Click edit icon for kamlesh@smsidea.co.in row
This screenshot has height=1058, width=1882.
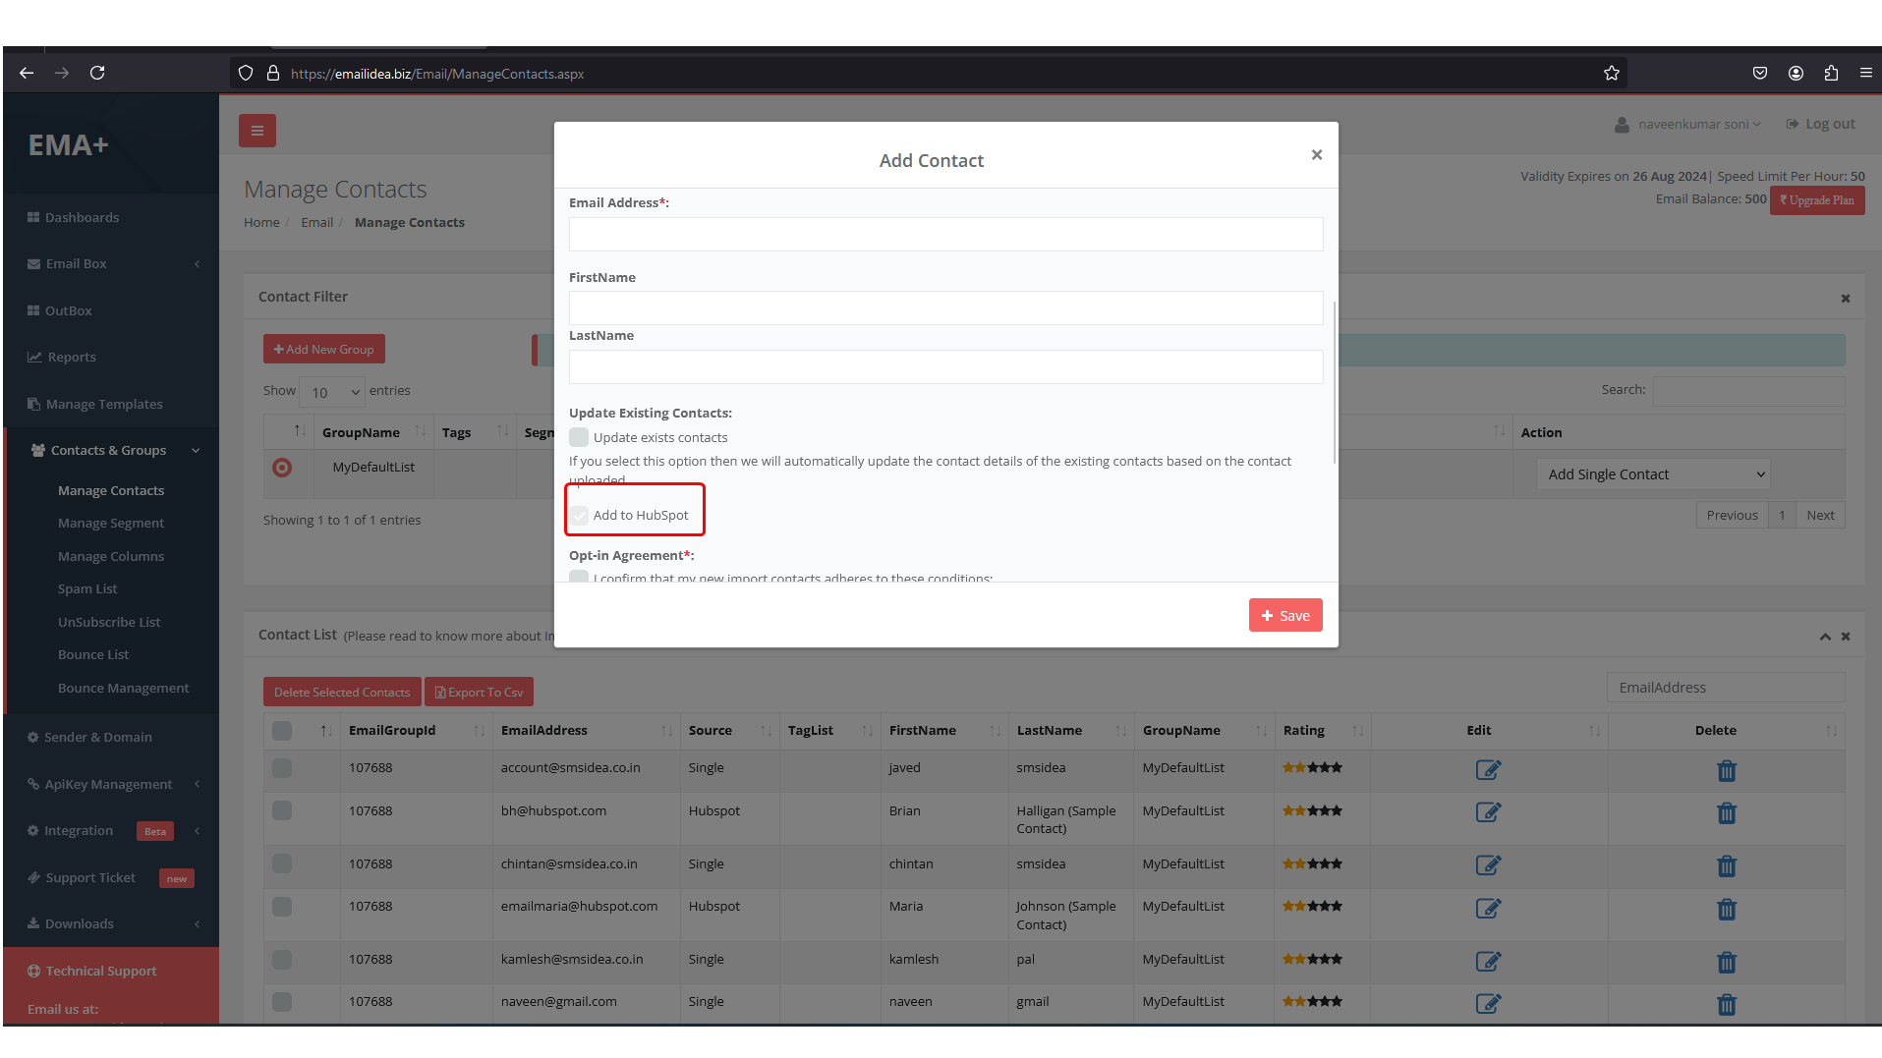pos(1488,962)
